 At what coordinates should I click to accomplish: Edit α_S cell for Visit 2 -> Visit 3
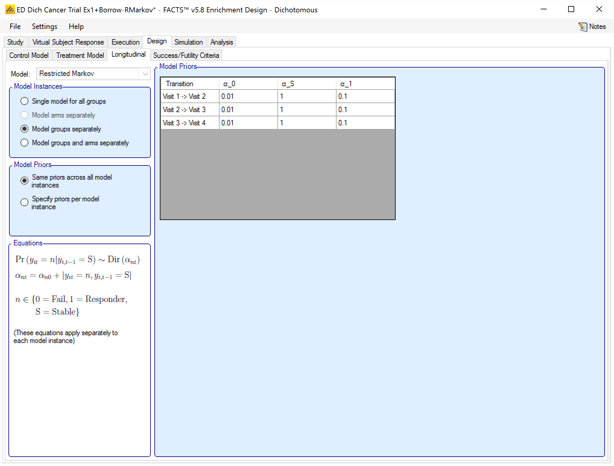coord(306,110)
